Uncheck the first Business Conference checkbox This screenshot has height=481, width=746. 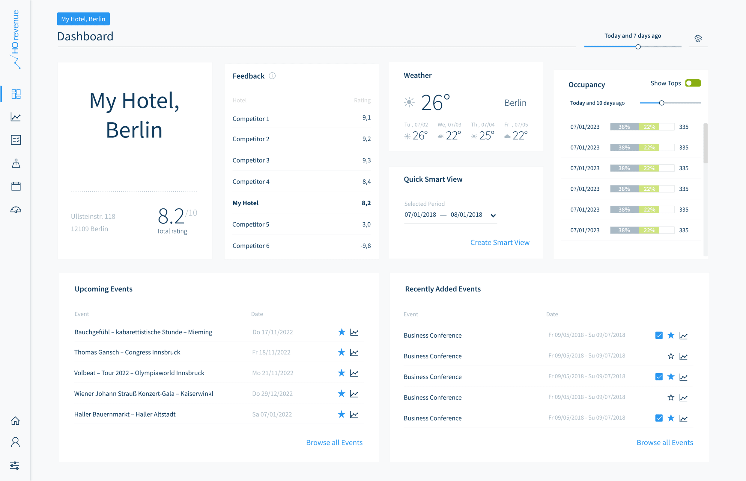point(659,335)
